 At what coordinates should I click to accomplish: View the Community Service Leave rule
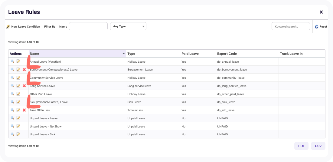click(x=12, y=78)
